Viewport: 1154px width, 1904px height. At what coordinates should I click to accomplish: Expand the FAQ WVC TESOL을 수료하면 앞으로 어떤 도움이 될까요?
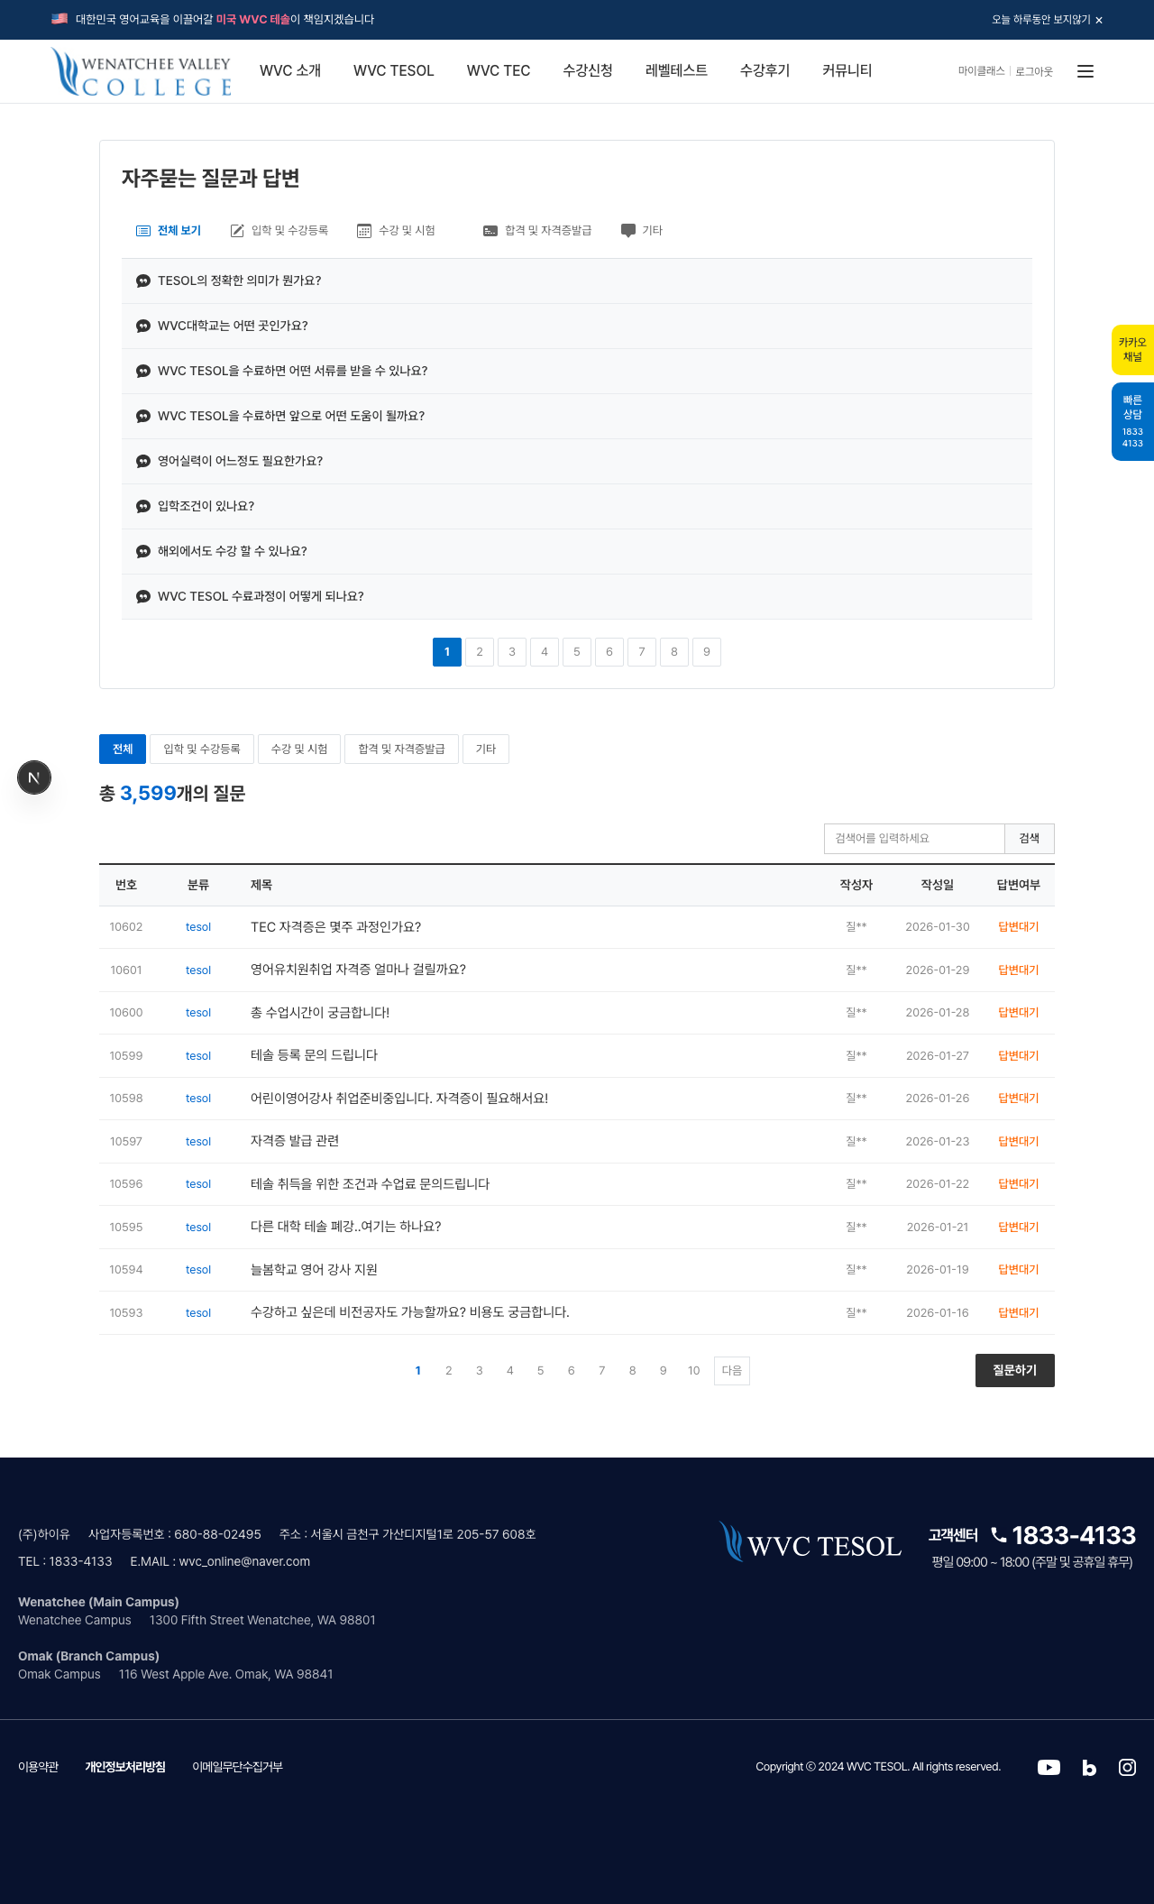pos(577,416)
